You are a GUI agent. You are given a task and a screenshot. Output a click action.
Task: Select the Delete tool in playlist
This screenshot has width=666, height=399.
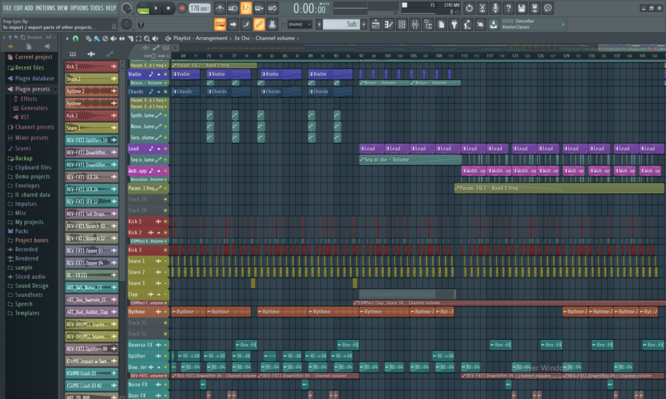click(x=105, y=38)
